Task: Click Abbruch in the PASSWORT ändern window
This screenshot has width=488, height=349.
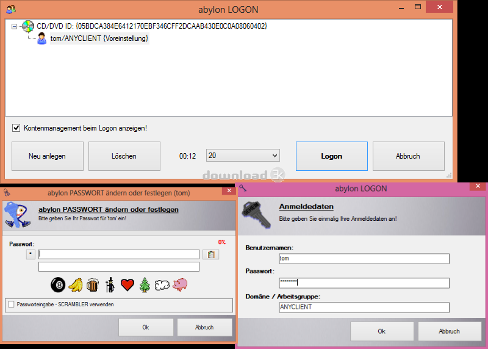Action: click(204, 327)
